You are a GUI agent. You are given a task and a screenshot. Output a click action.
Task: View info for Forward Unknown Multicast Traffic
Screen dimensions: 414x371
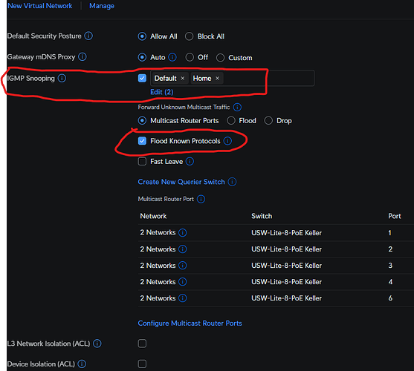[237, 108]
